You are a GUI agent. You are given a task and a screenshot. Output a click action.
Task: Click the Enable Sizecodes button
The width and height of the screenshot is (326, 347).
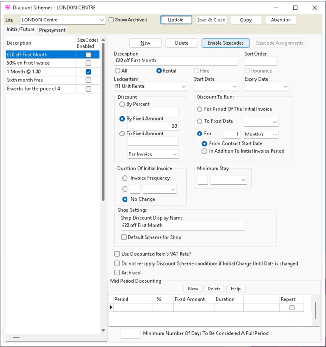click(226, 43)
